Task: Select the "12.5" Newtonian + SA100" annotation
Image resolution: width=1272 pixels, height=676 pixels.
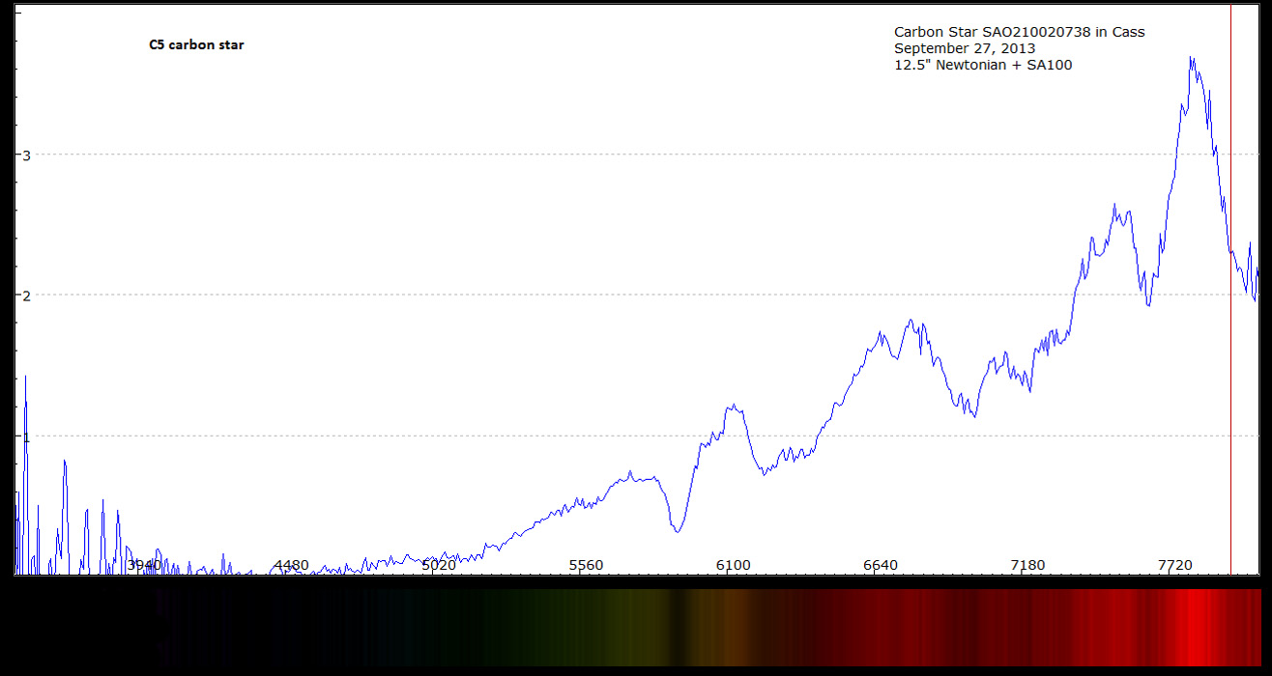Action: coord(982,65)
